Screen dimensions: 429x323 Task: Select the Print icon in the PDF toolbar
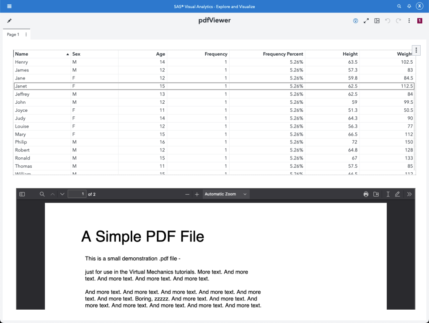click(366, 194)
